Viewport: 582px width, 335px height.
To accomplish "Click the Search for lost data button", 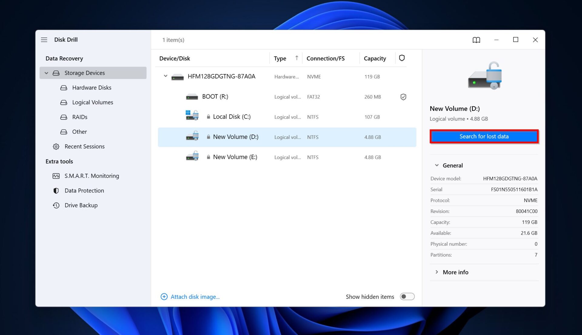I will coord(484,136).
